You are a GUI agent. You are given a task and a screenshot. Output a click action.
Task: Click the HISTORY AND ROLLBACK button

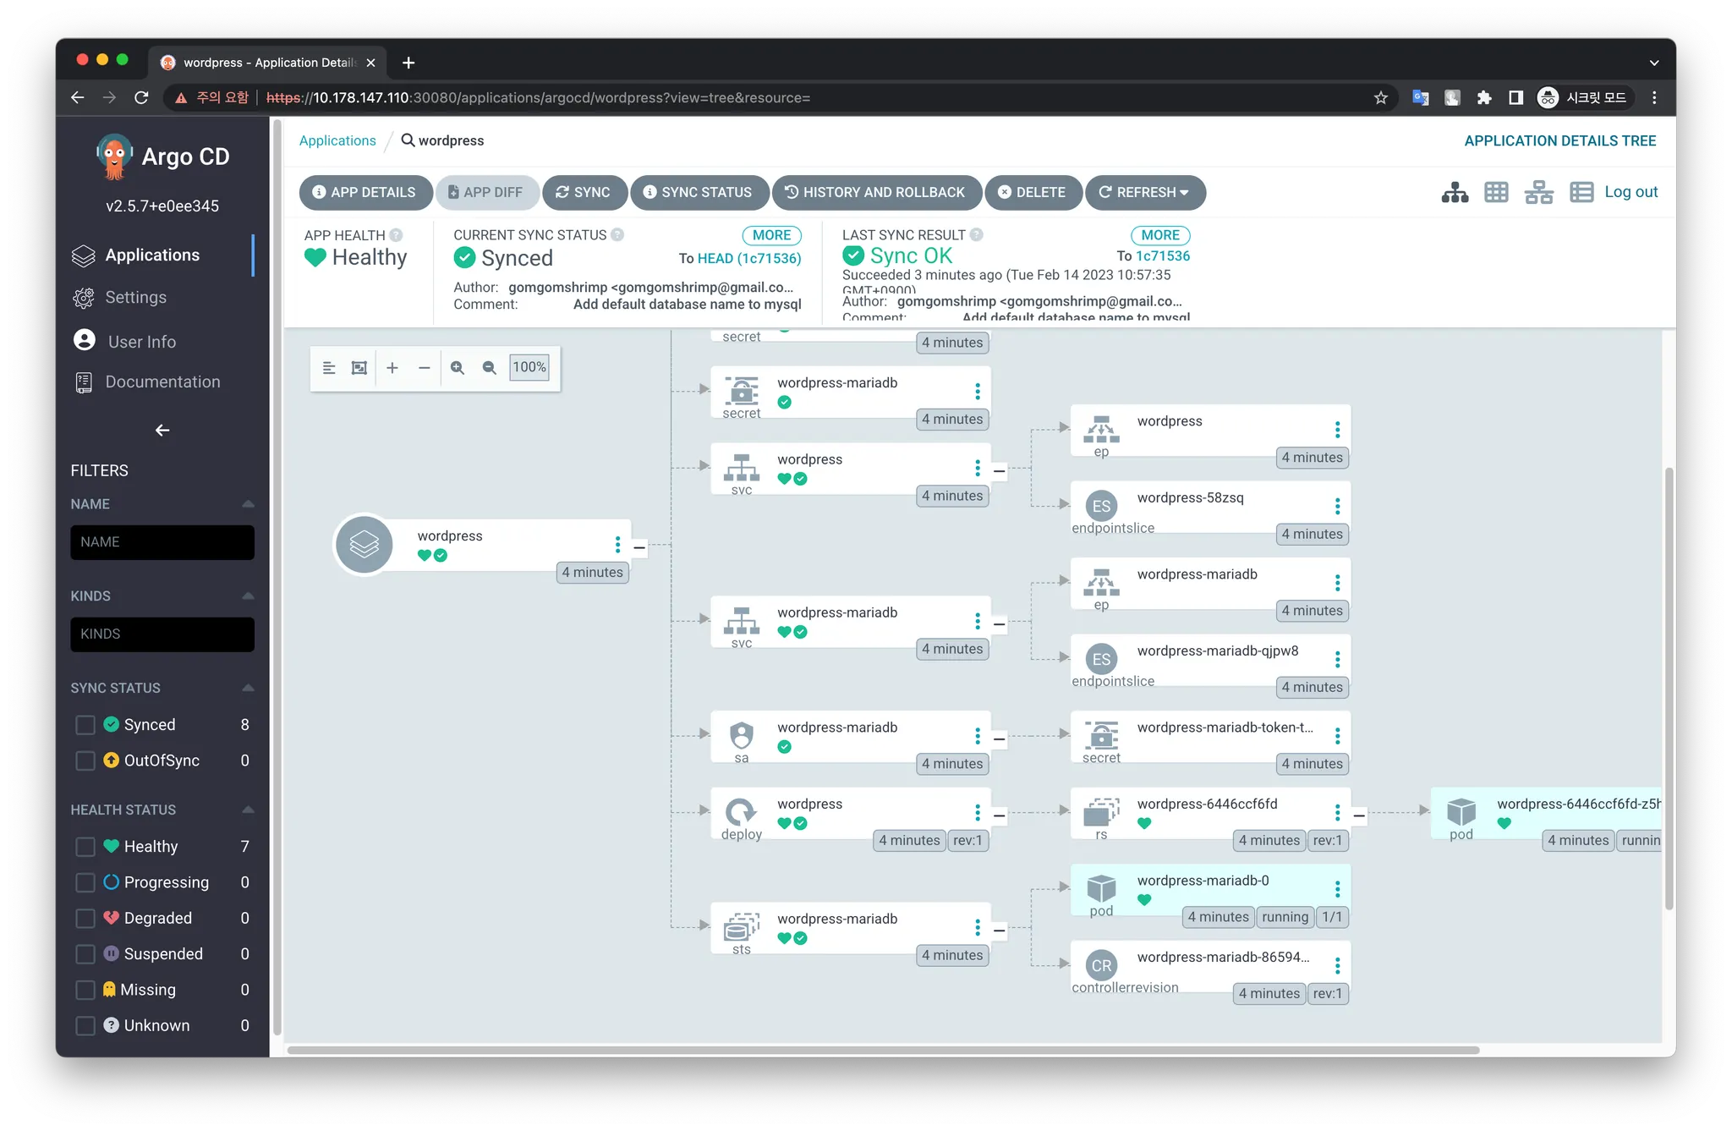click(876, 193)
